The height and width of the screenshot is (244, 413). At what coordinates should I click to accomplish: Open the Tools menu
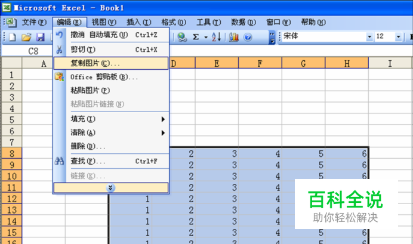point(209,23)
